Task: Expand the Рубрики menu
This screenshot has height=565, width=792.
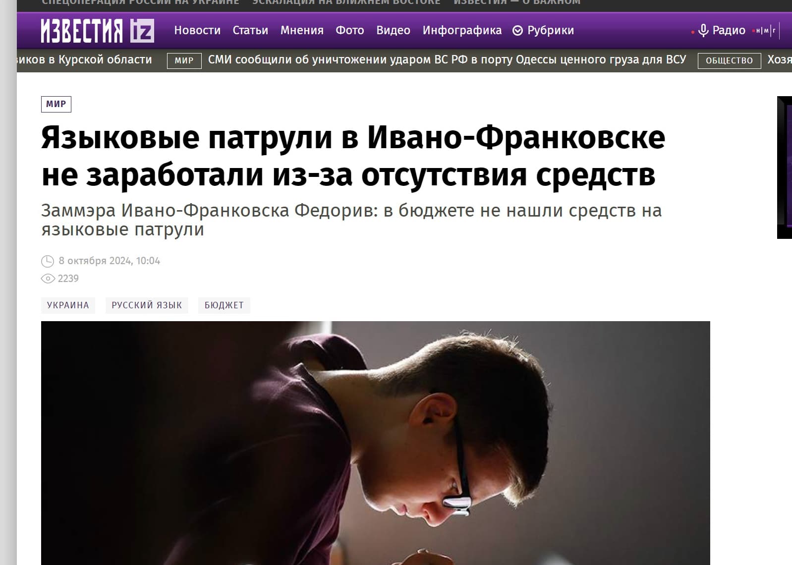Action: pos(543,31)
